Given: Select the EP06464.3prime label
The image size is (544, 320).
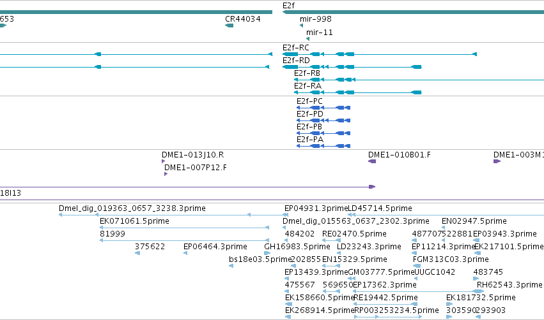Looking at the screenshot, I should tap(215, 247).
